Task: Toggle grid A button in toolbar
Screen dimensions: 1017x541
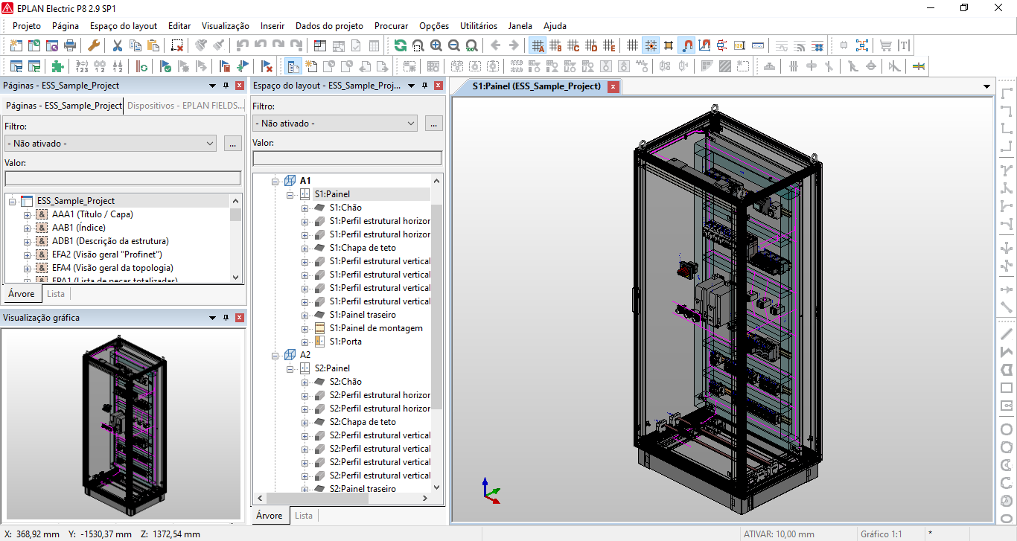Action: coord(538,45)
